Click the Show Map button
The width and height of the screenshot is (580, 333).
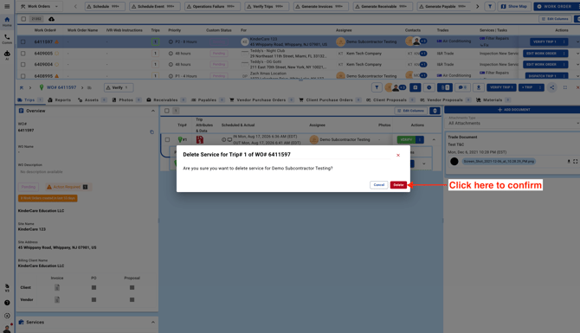pyautogui.click(x=514, y=6)
